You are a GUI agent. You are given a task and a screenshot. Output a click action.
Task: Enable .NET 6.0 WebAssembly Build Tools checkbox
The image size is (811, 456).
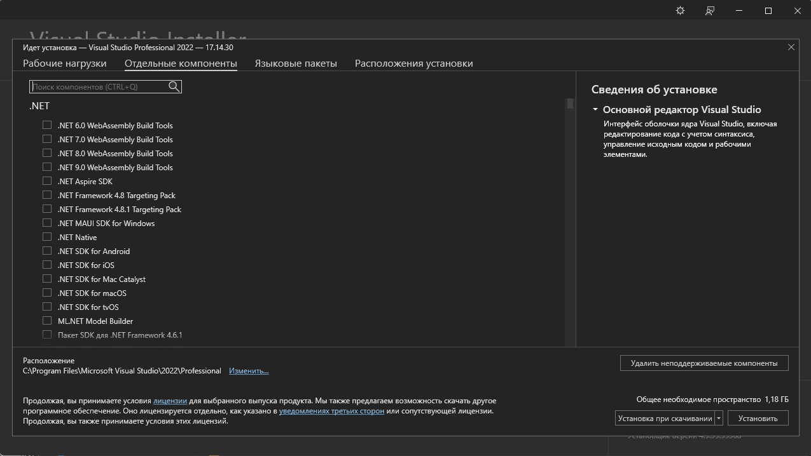(47, 125)
